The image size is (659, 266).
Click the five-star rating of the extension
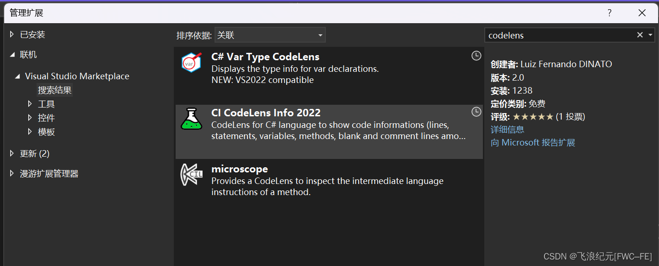coord(533,117)
